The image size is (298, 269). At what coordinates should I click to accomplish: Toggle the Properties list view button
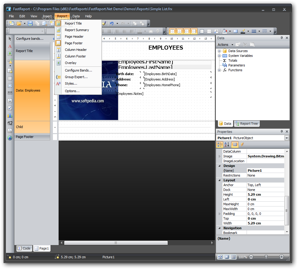coord(235,145)
